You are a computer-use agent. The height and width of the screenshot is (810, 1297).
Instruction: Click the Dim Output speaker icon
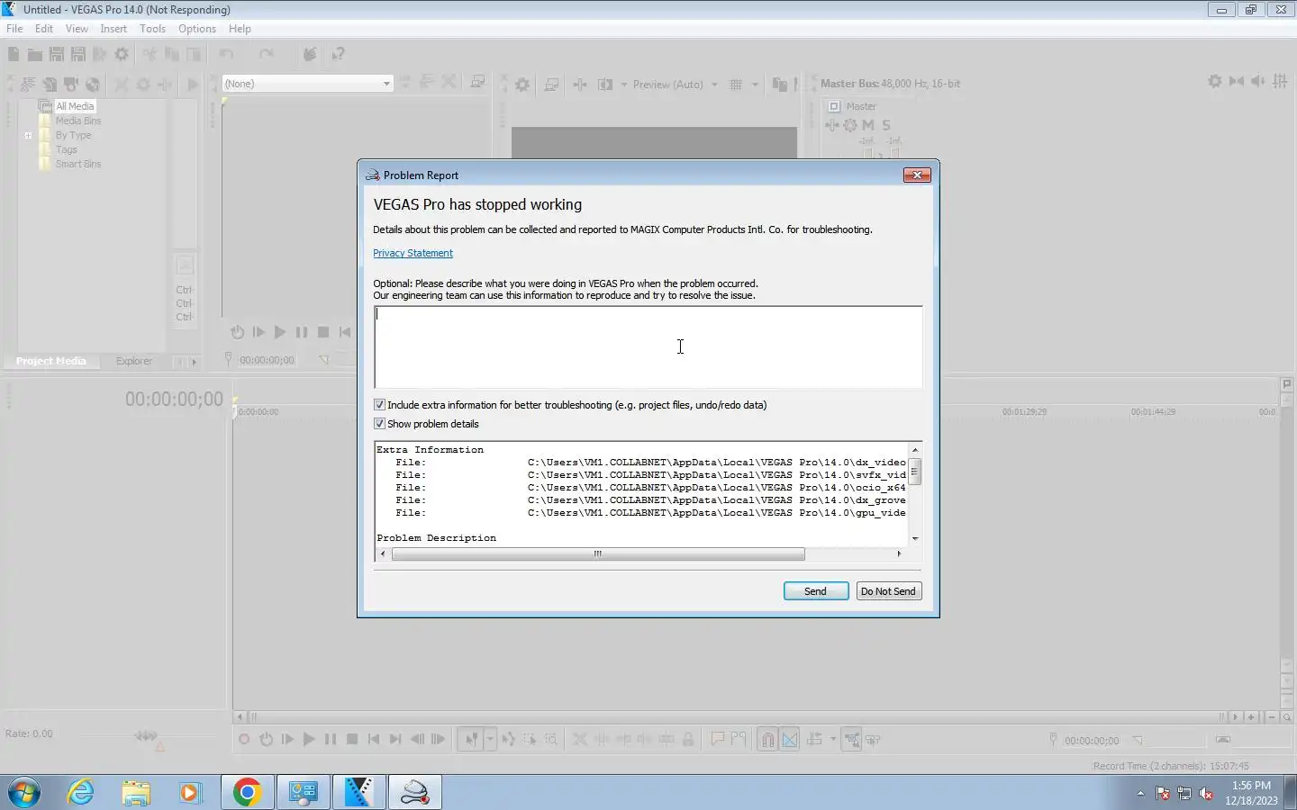[1258, 82]
